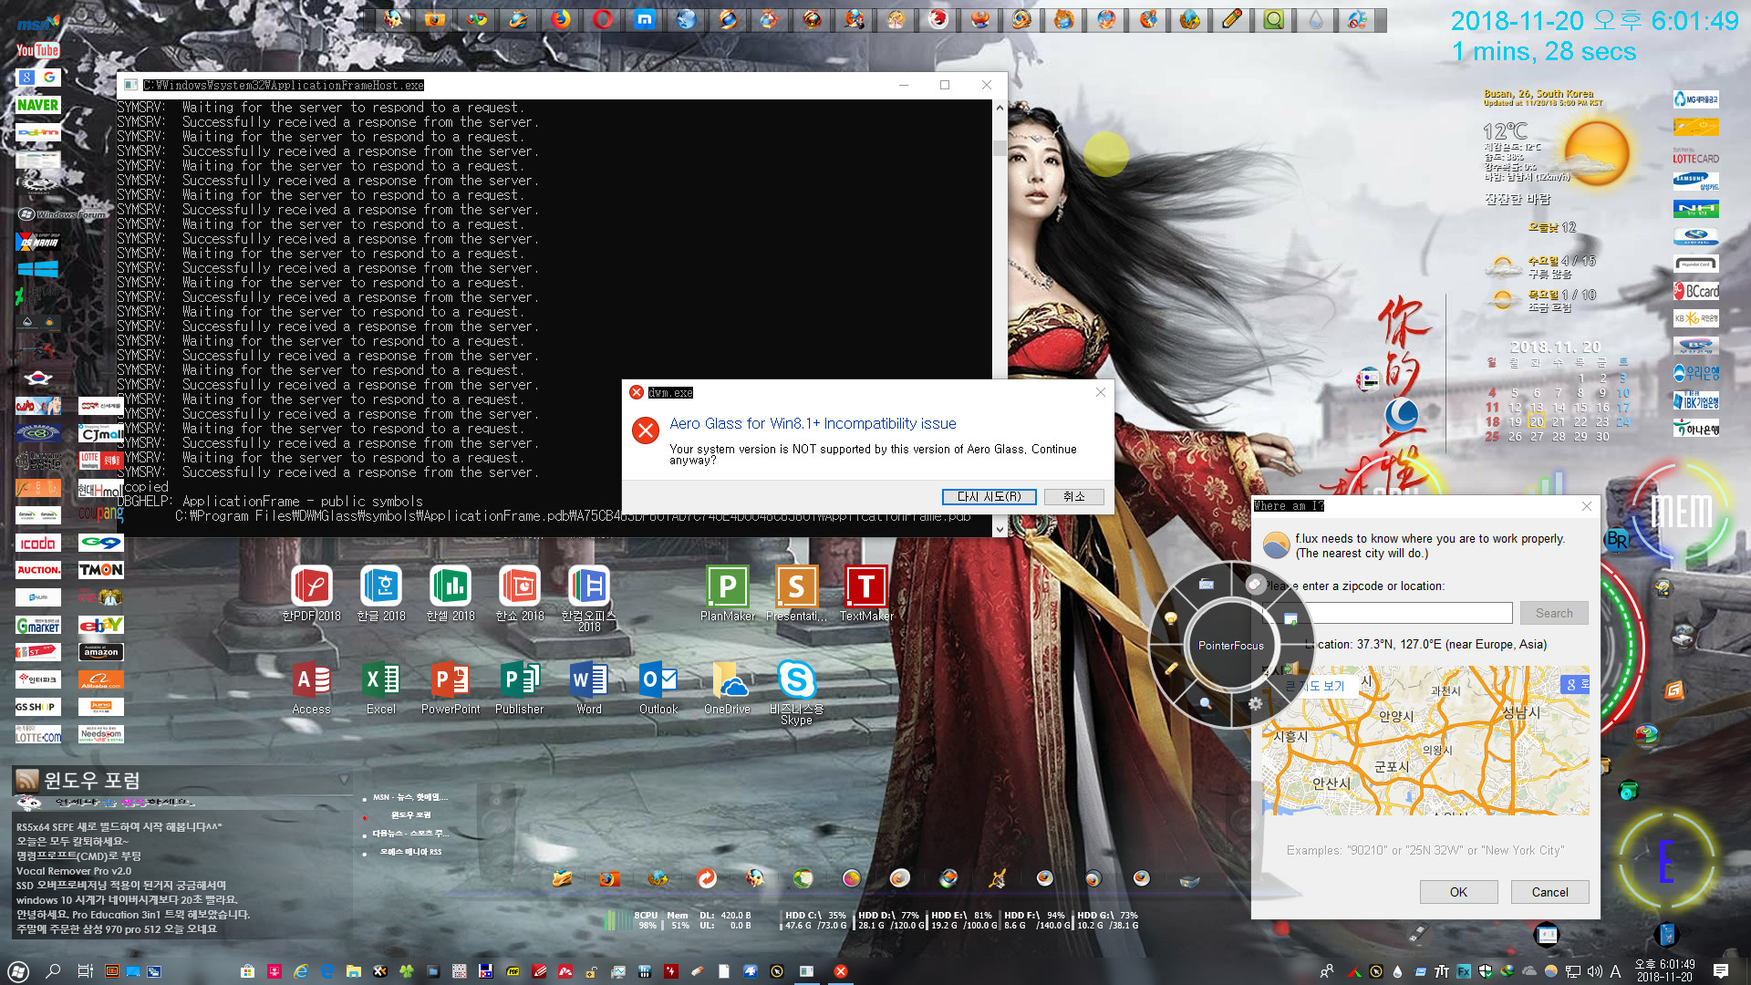Open NAVER shortcut on the left sidebar
1751x985 pixels.
pyautogui.click(x=37, y=105)
